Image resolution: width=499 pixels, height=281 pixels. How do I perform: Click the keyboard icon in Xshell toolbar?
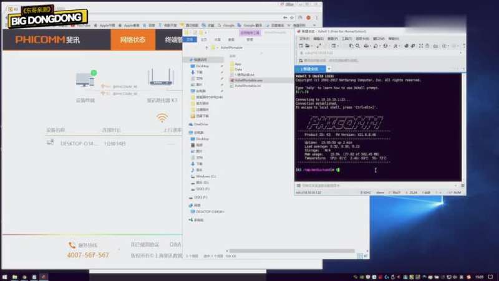(x=435, y=46)
